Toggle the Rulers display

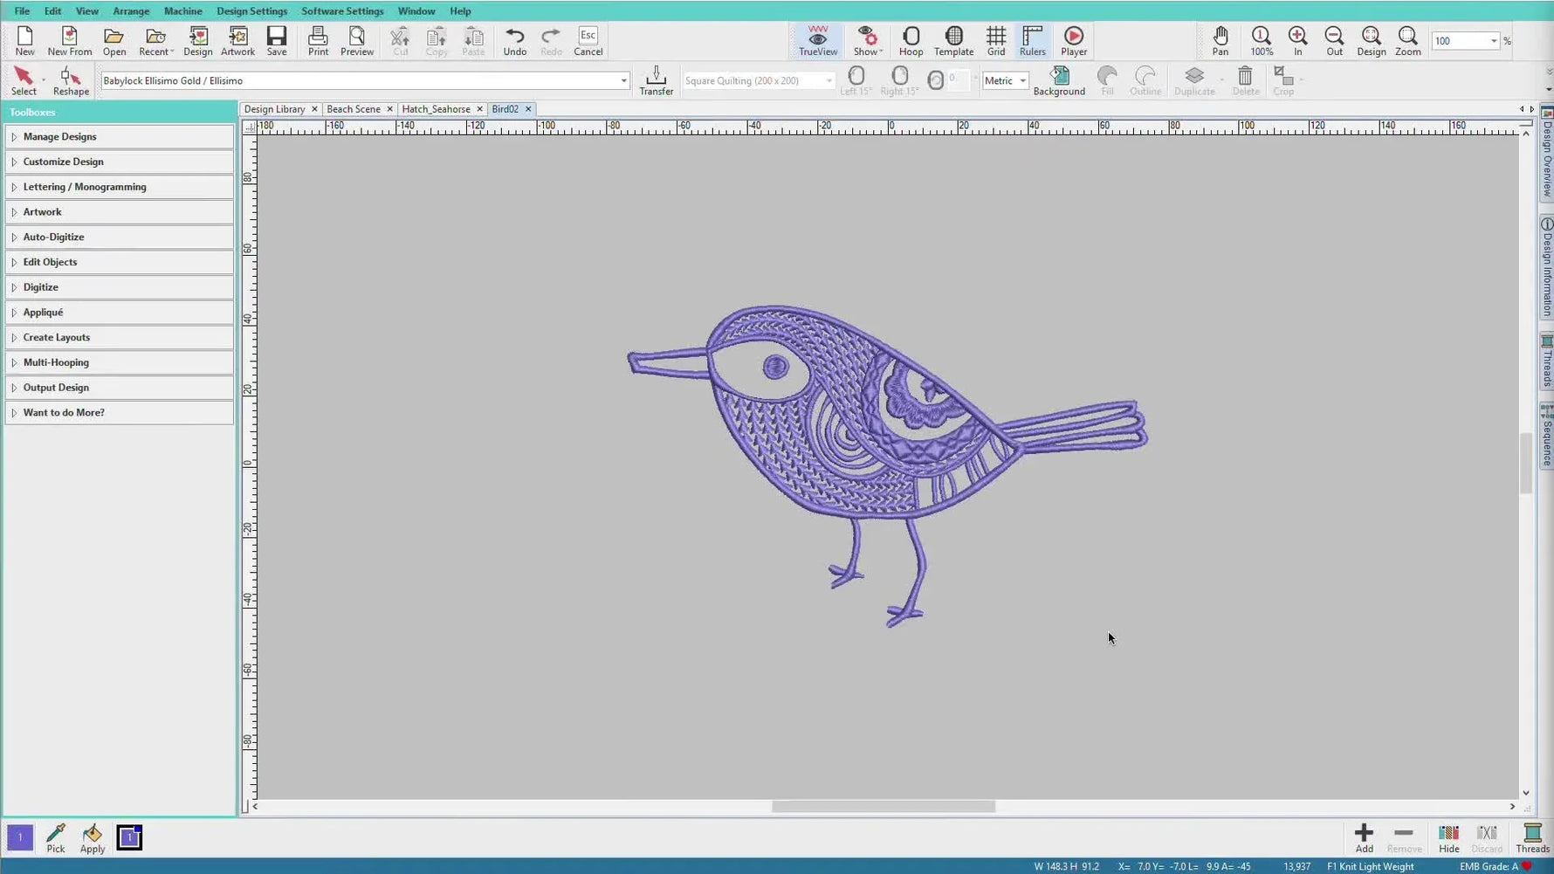pyautogui.click(x=1032, y=41)
